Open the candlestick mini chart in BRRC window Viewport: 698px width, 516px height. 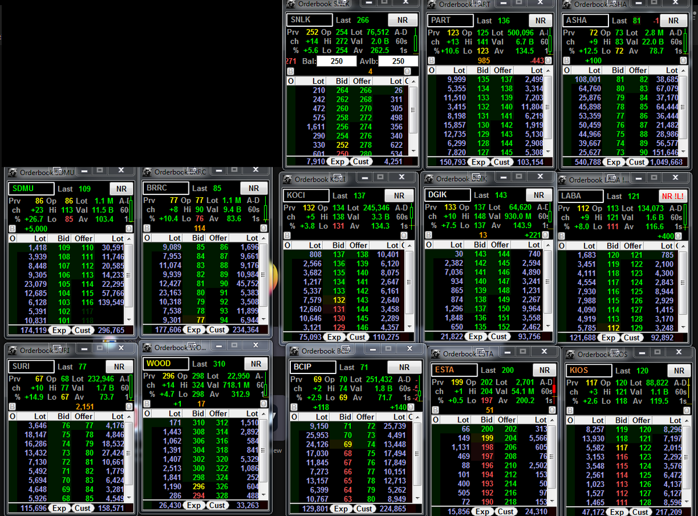(x=265, y=209)
